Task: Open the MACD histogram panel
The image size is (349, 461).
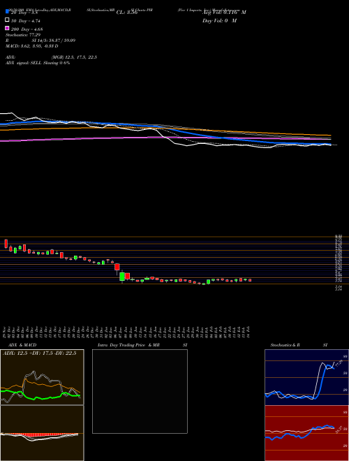Action: [x=42, y=433]
